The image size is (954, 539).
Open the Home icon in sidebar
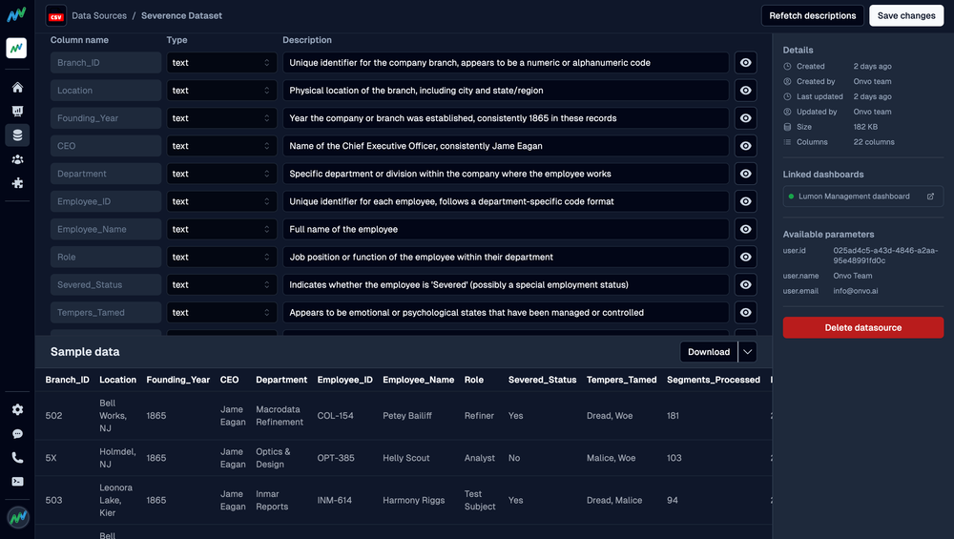pos(17,88)
